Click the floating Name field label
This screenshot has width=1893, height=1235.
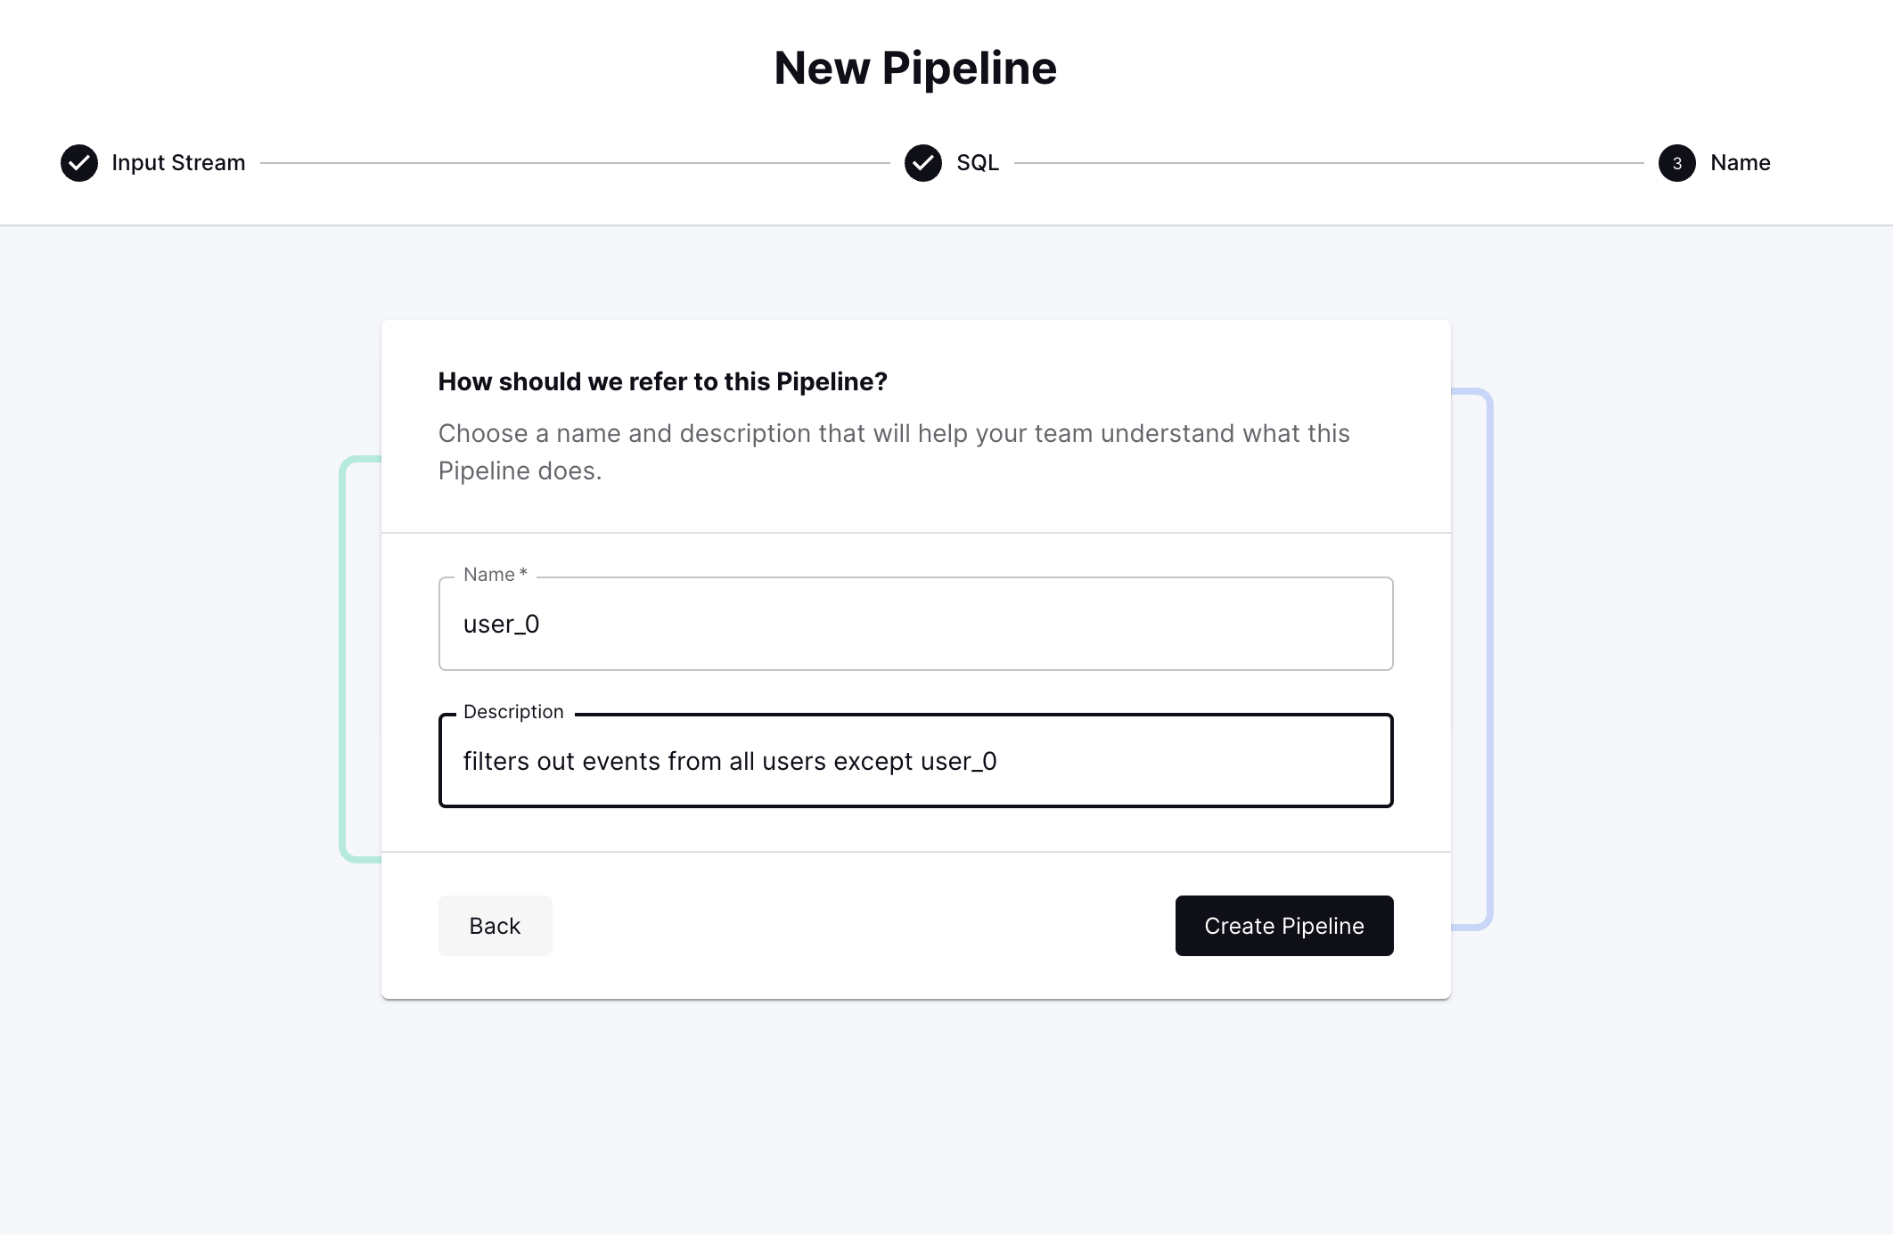click(488, 575)
